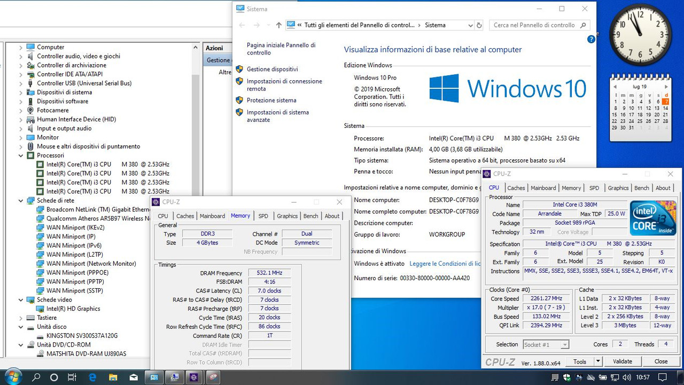
Task: Click DRAM Frequency value 532.1 MHz
Action: 269,273
